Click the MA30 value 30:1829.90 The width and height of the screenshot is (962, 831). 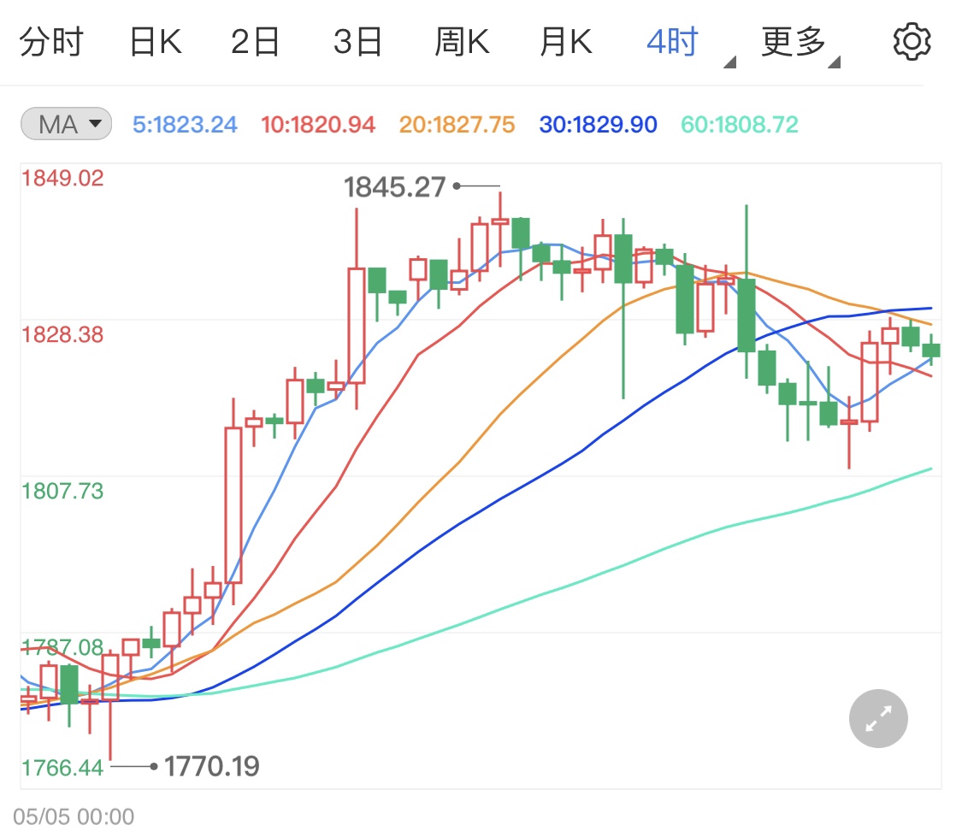(x=599, y=125)
